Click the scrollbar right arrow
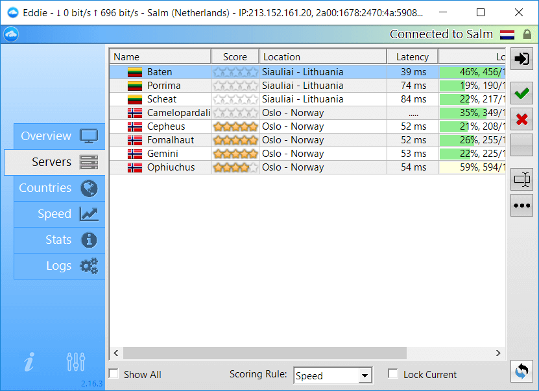539x391 pixels. (498, 353)
